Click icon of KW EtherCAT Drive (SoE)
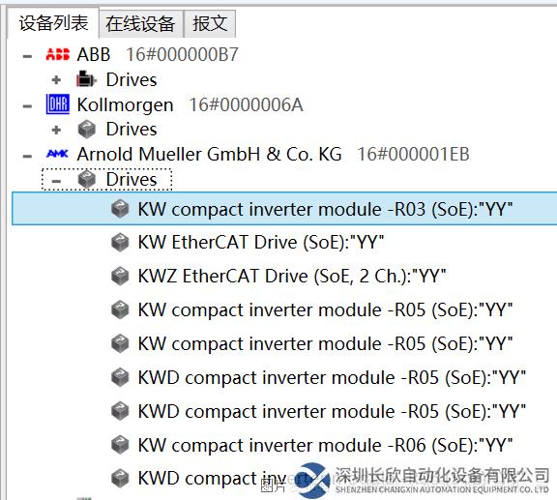Image resolution: width=557 pixels, height=500 pixels. pyautogui.click(x=120, y=243)
